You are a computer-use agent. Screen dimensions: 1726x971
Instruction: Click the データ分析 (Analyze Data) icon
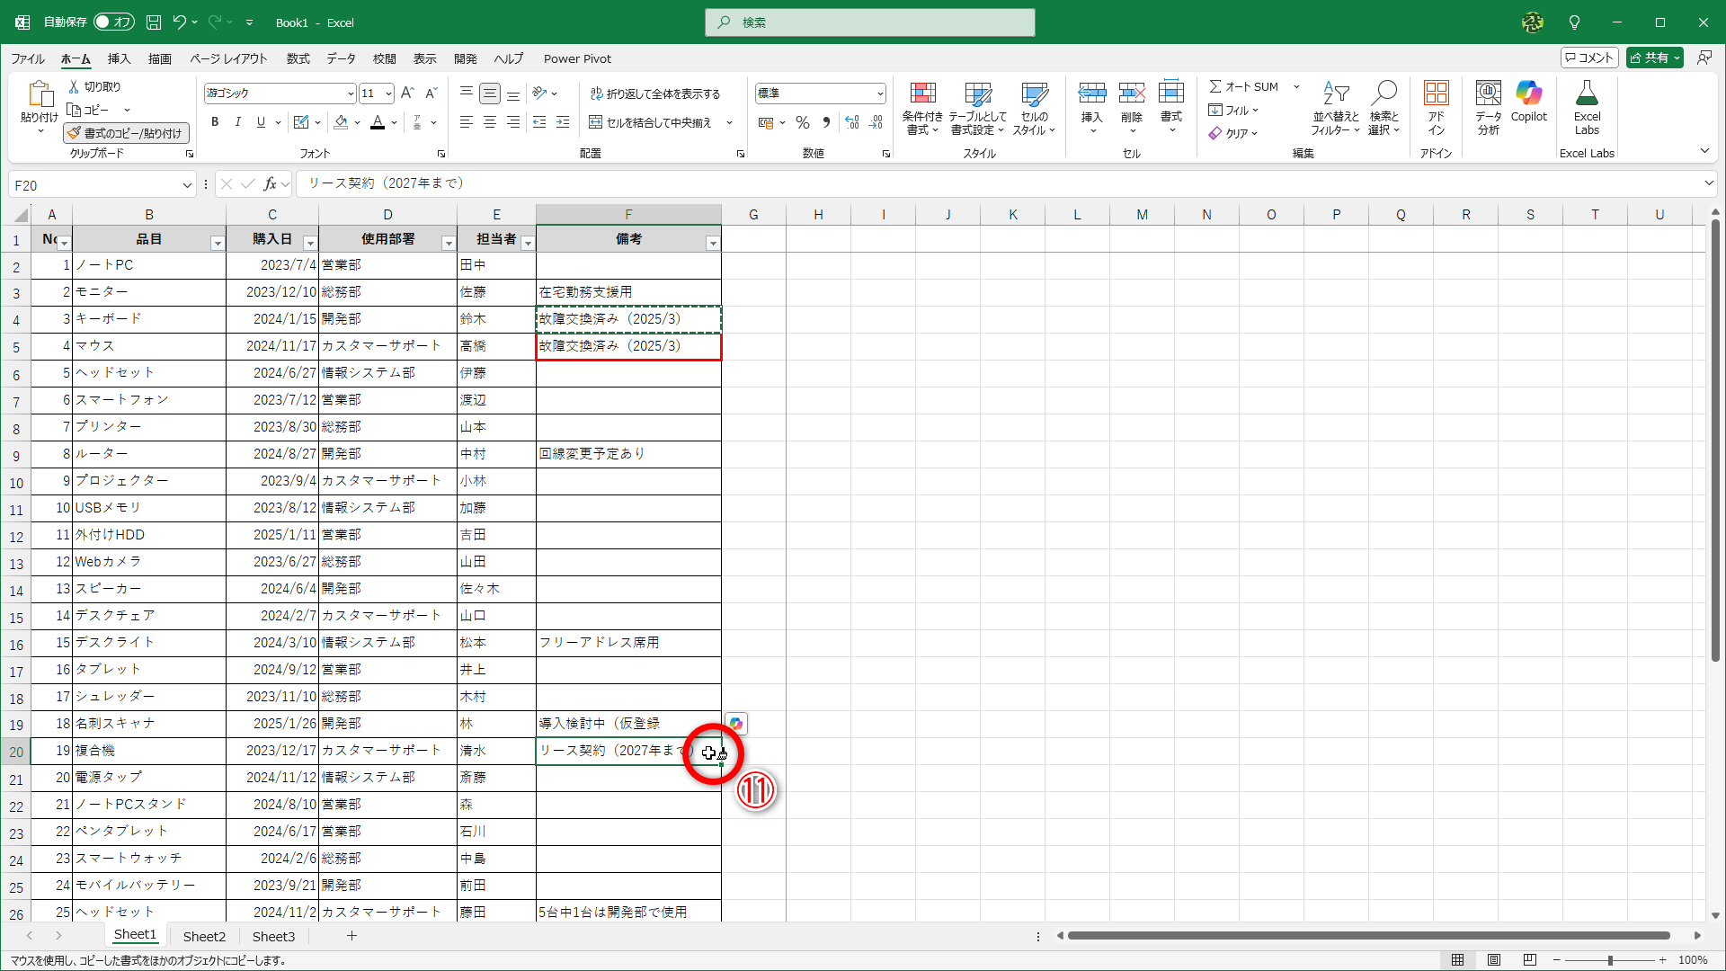click(1488, 108)
